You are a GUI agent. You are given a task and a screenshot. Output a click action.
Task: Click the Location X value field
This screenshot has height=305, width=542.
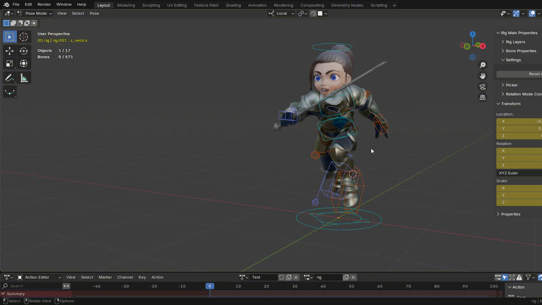[519, 122]
